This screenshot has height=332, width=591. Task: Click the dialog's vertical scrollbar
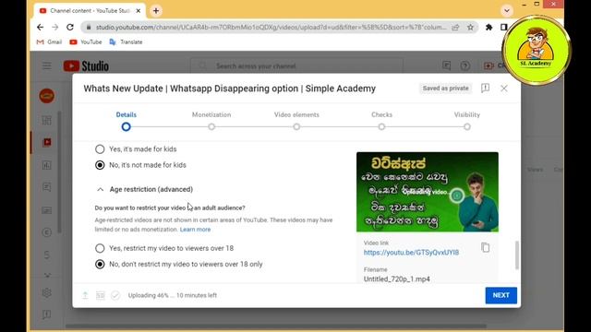(517, 255)
